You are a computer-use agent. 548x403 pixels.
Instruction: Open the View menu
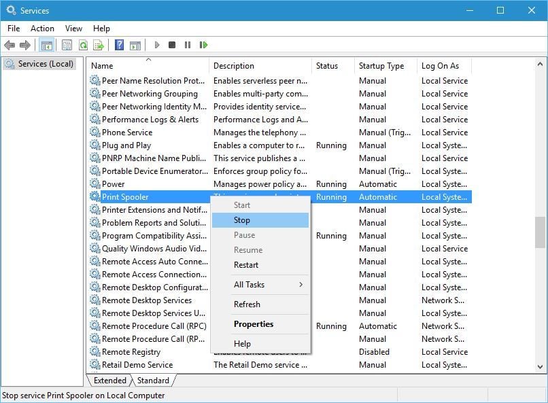coord(73,29)
